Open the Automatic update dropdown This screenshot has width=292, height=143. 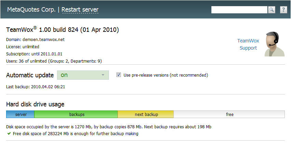[83, 75]
